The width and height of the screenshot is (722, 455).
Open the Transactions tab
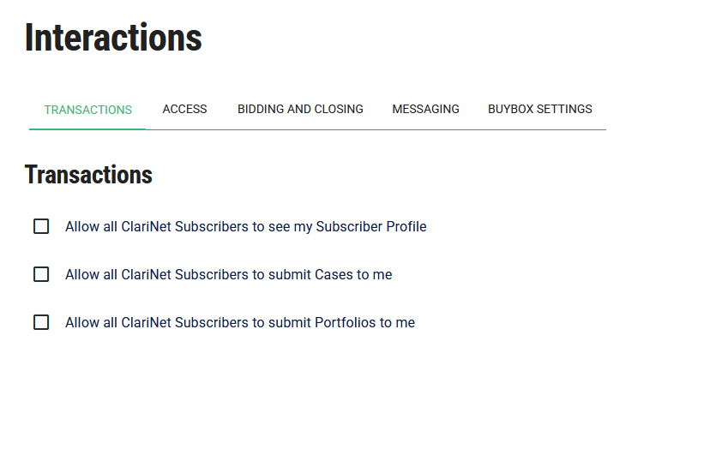(x=87, y=110)
